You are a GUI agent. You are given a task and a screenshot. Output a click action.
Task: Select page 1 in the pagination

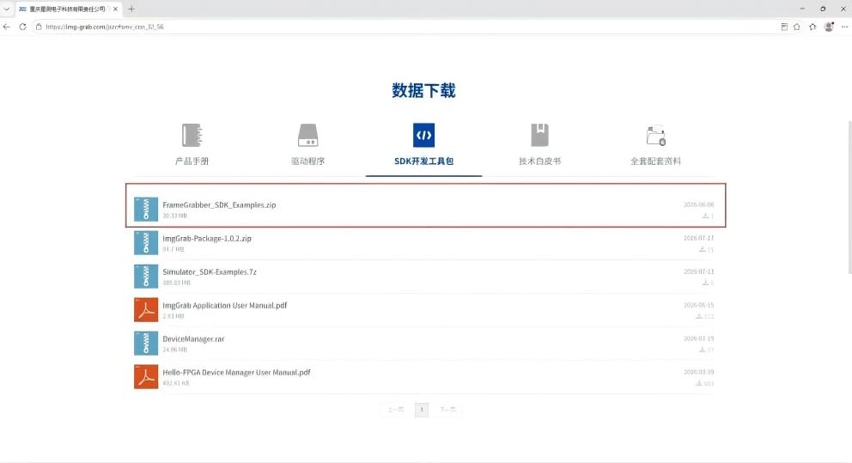(x=422, y=410)
